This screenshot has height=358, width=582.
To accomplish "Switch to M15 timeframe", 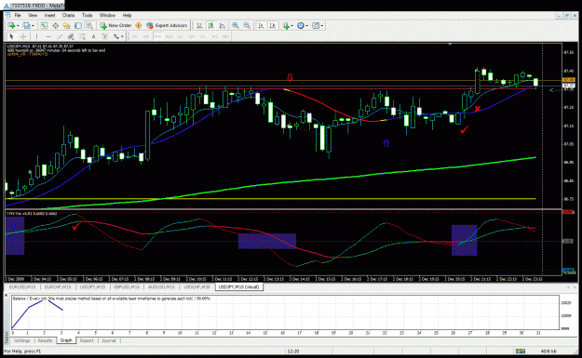I will 157,36.
